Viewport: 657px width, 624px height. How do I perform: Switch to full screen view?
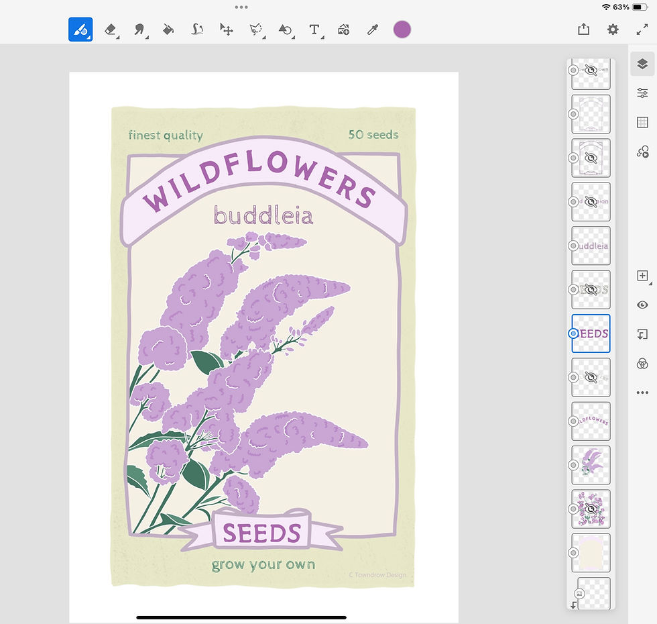(642, 30)
